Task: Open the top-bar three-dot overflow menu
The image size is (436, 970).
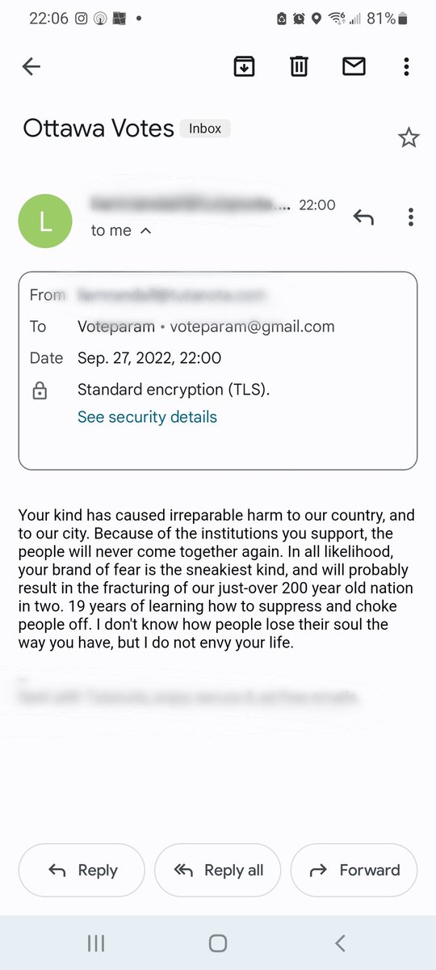Action: 407,67
